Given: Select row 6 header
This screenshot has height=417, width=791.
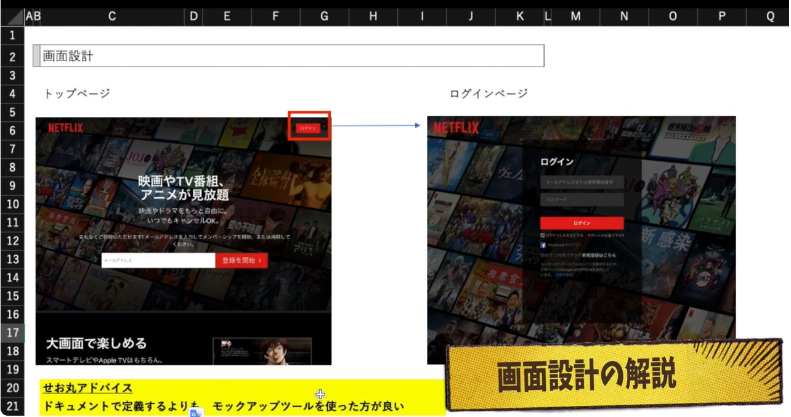Looking at the screenshot, I should pos(12,131).
